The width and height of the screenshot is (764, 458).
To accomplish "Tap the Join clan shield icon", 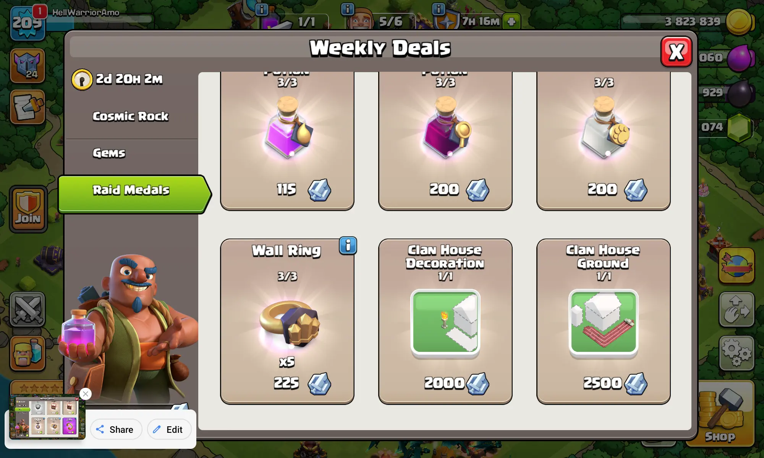I will [28, 209].
